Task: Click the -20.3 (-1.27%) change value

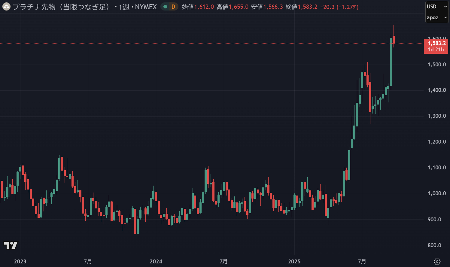Action: (x=339, y=7)
